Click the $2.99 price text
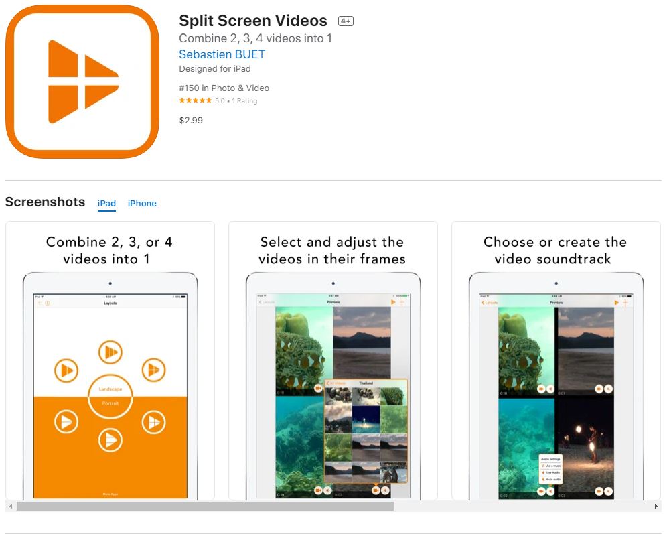Screen dimensions: 669x540 click(x=191, y=121)
